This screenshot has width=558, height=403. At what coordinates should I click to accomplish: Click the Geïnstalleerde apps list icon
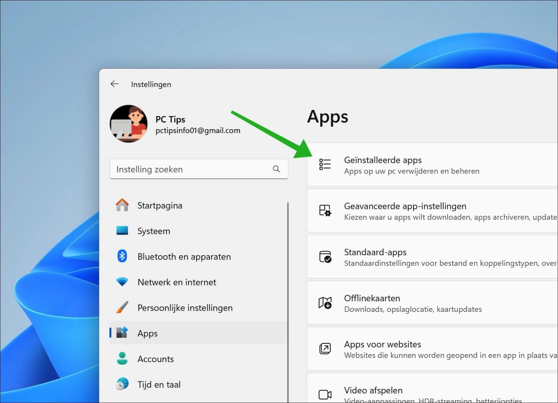tap(325, 164)
